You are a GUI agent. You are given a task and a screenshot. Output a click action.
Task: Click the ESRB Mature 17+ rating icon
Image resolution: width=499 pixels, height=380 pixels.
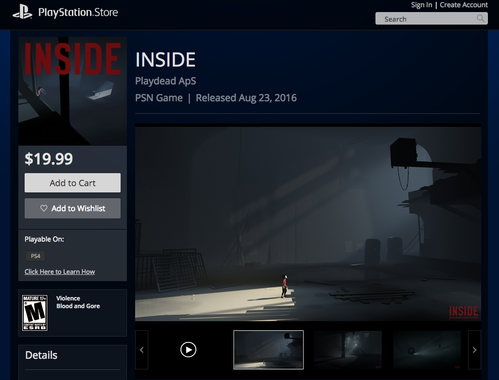coord(35,313)
